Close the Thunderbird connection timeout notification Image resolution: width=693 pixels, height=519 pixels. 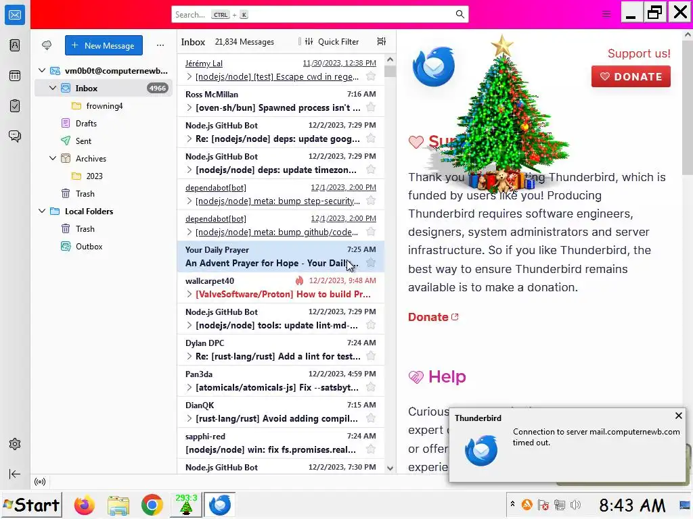(x=678, y=416)
